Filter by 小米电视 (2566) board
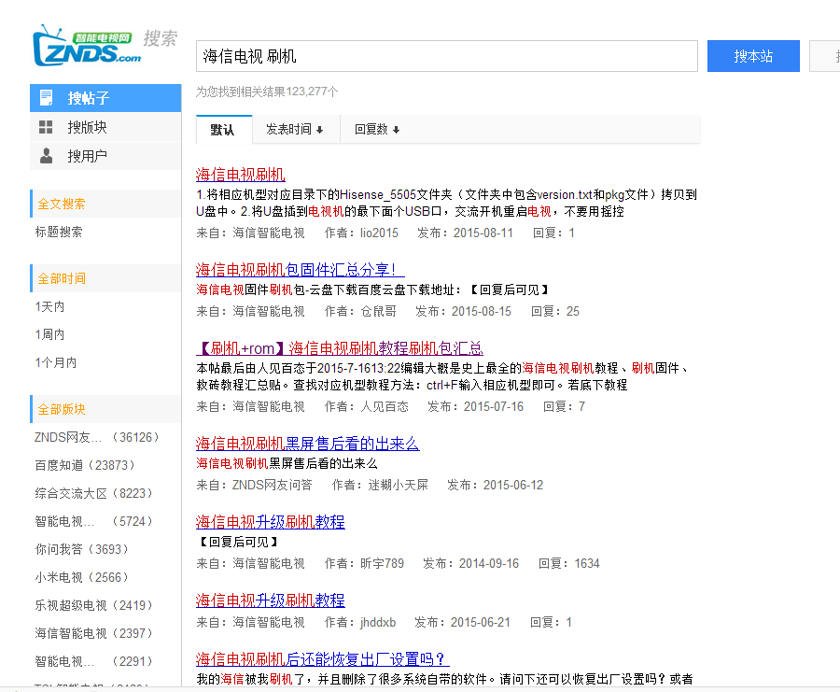 pos(82,577)
